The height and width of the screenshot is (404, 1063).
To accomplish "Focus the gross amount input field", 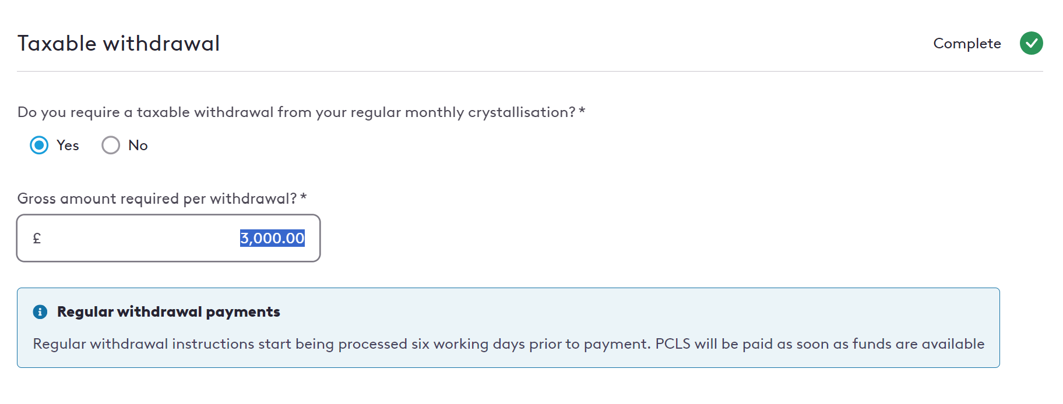I will point(168,238).
